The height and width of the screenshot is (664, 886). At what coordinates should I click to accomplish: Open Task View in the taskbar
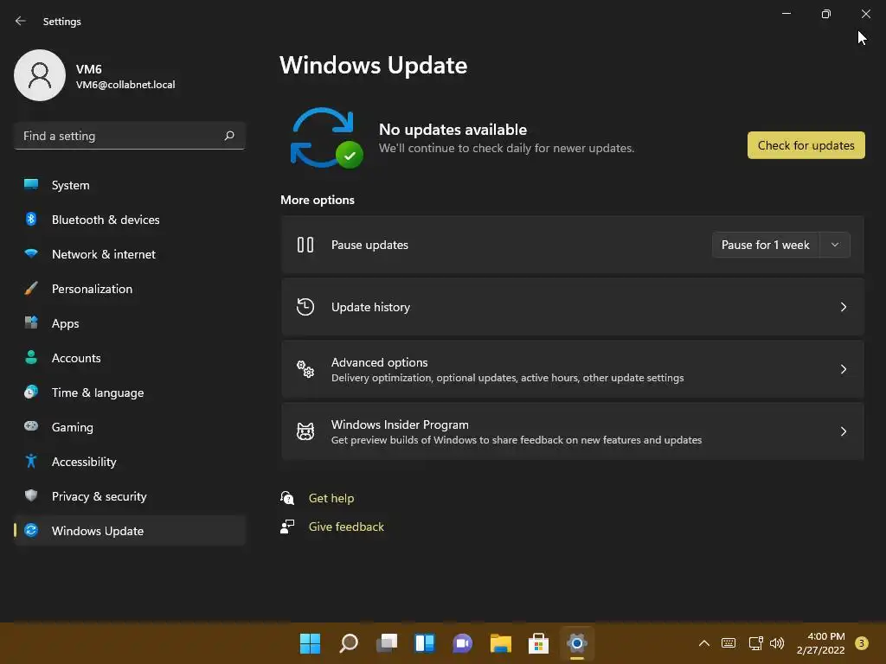(387, 643)
